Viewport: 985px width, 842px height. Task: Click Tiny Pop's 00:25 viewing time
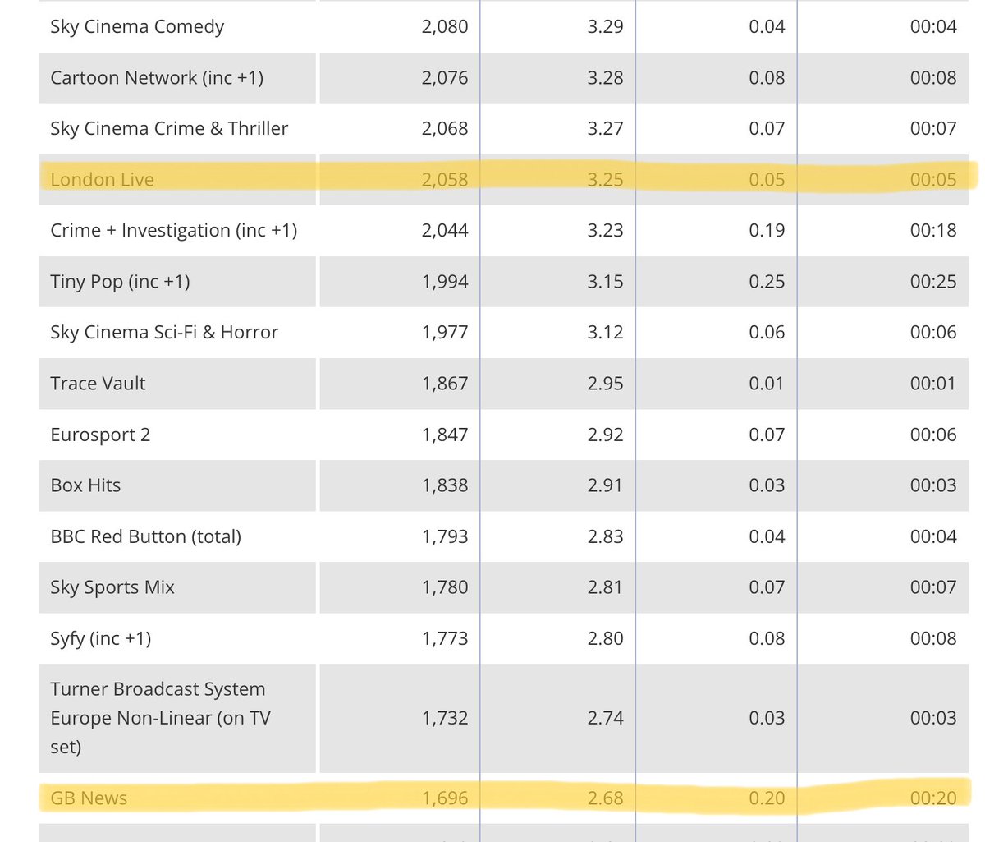tap(933, 282)
